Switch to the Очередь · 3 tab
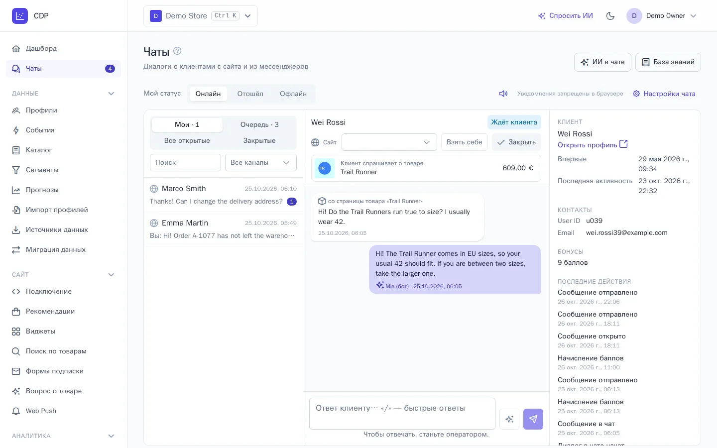 click(259, 124)
